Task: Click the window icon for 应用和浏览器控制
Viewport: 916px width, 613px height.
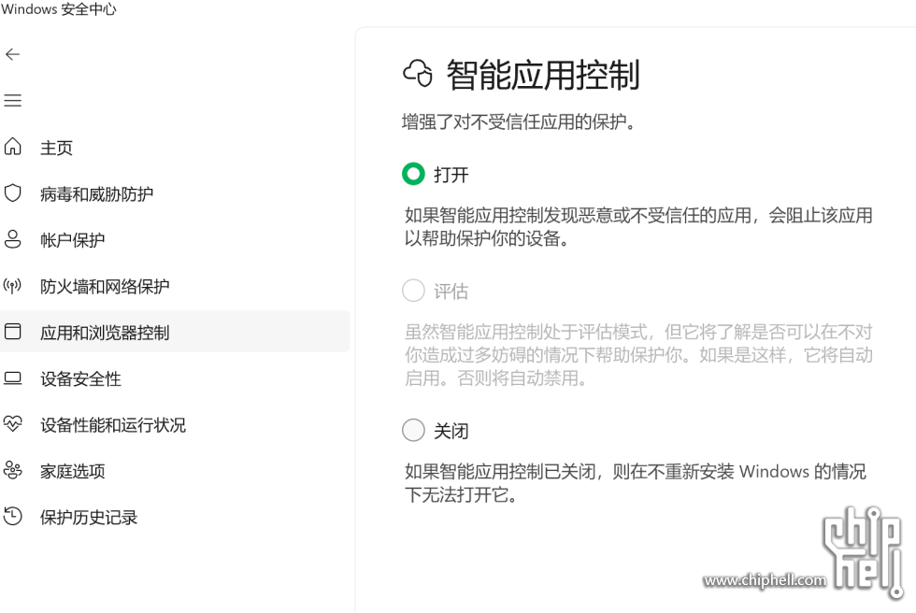Action: click(x=12, y=331)
